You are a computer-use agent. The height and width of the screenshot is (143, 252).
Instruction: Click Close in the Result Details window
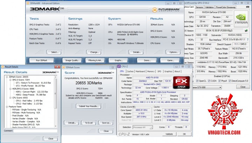(51, 139)
